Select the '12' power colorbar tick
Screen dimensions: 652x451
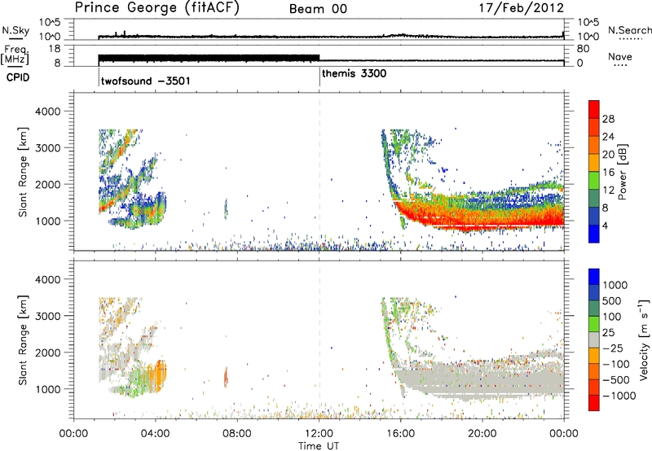(608, 190)
